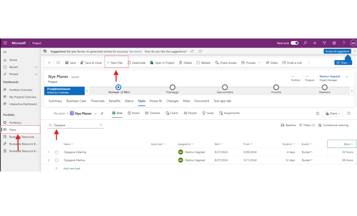The height and width of the screenshot is (216, 357).
Task: Open the Name column dropdown
Action: tap(72, 144)
